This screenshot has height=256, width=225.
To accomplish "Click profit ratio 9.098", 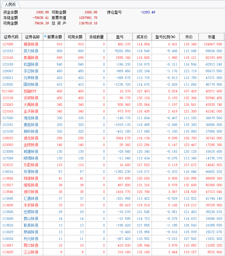I will 173,138.
